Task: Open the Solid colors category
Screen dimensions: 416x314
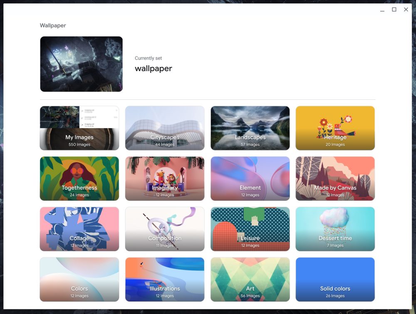Action: click(x=335, y=279)
